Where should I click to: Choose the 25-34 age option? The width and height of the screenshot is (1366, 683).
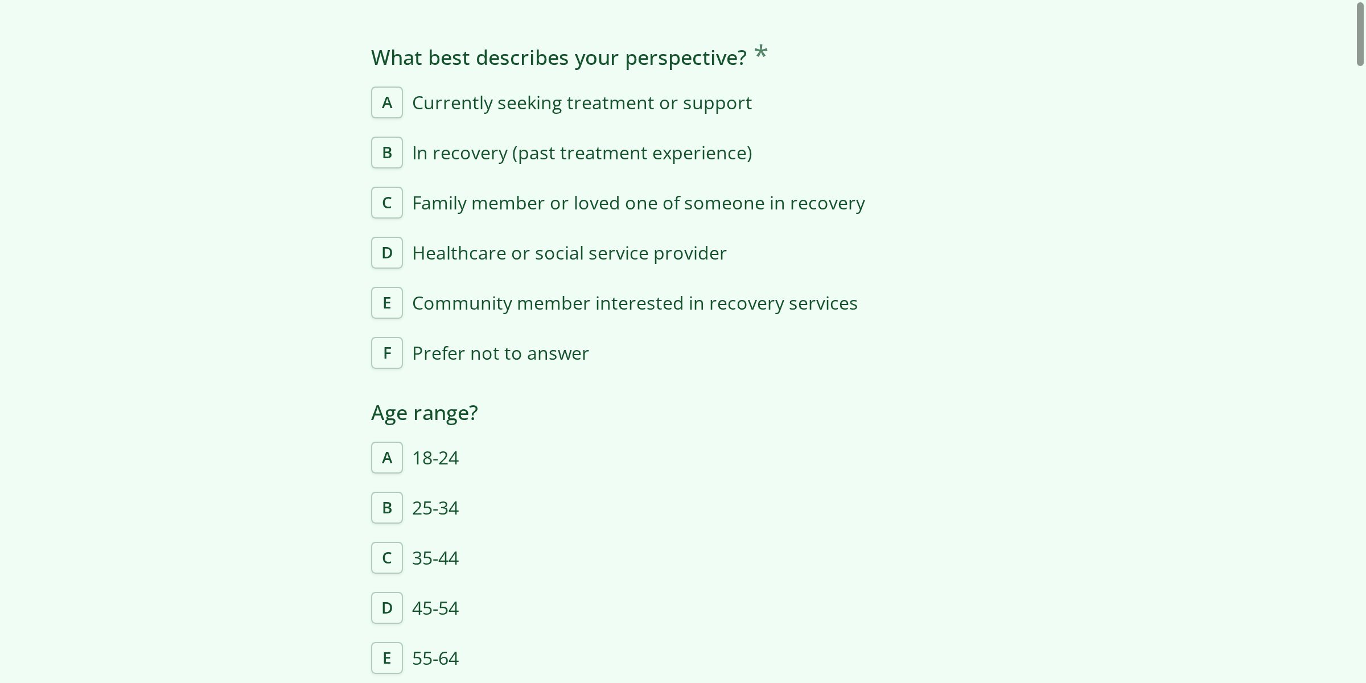click(435, 508)
